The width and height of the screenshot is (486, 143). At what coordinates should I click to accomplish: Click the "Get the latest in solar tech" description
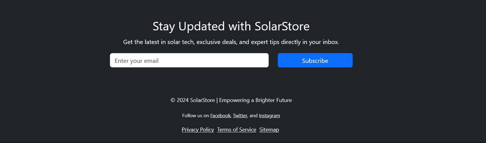[231, 42]
